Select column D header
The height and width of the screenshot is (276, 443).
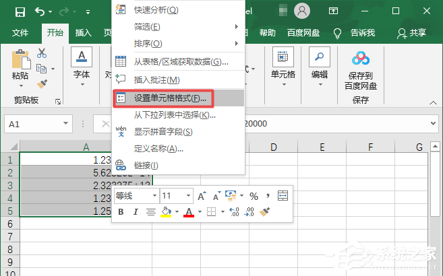[x=274, y=147]
